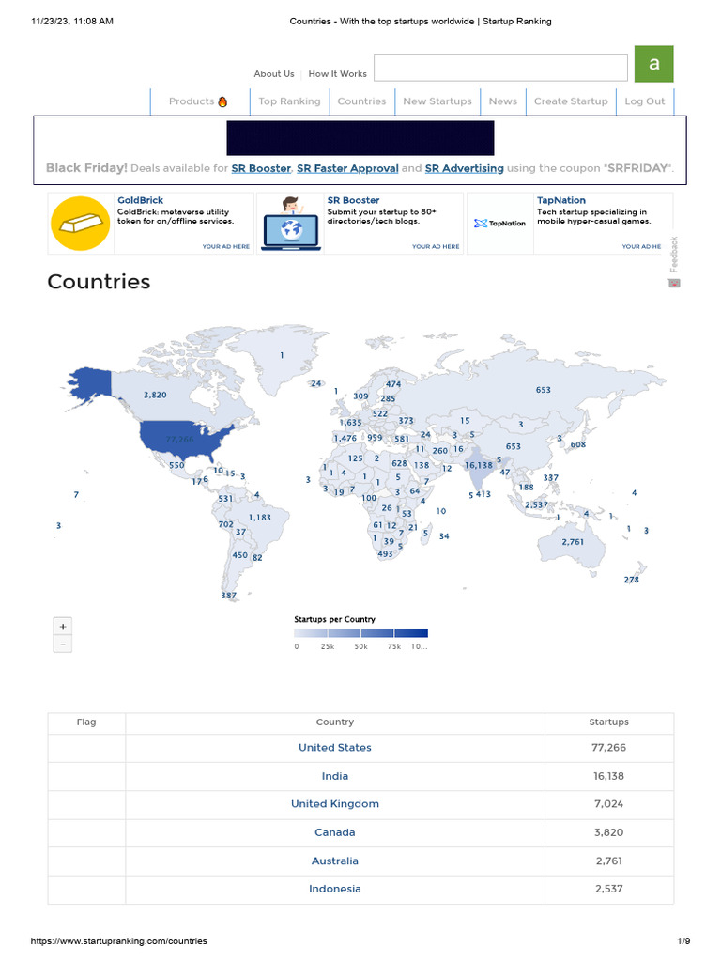Click the Country column header
The width and height of the screenshot is (721, 962).
(335, 722)
